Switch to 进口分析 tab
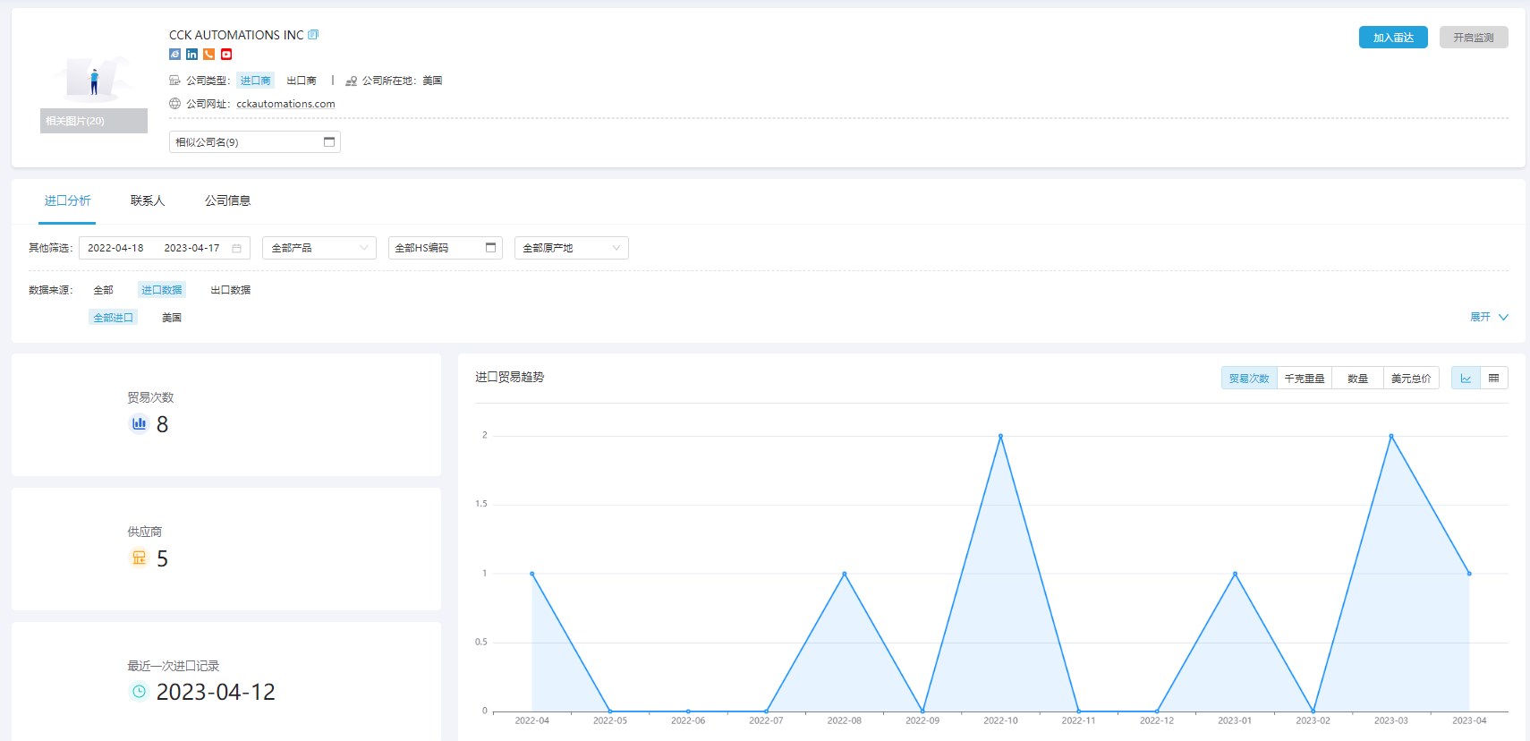 coord(68,200)
